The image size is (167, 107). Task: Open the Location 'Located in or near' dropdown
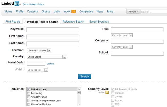39,51
